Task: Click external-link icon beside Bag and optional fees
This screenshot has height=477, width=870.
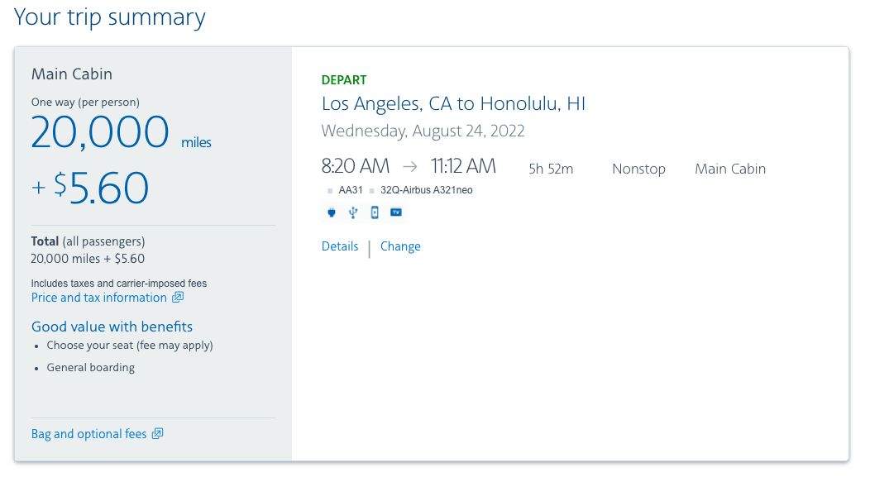Action: (x=158, y=434)
